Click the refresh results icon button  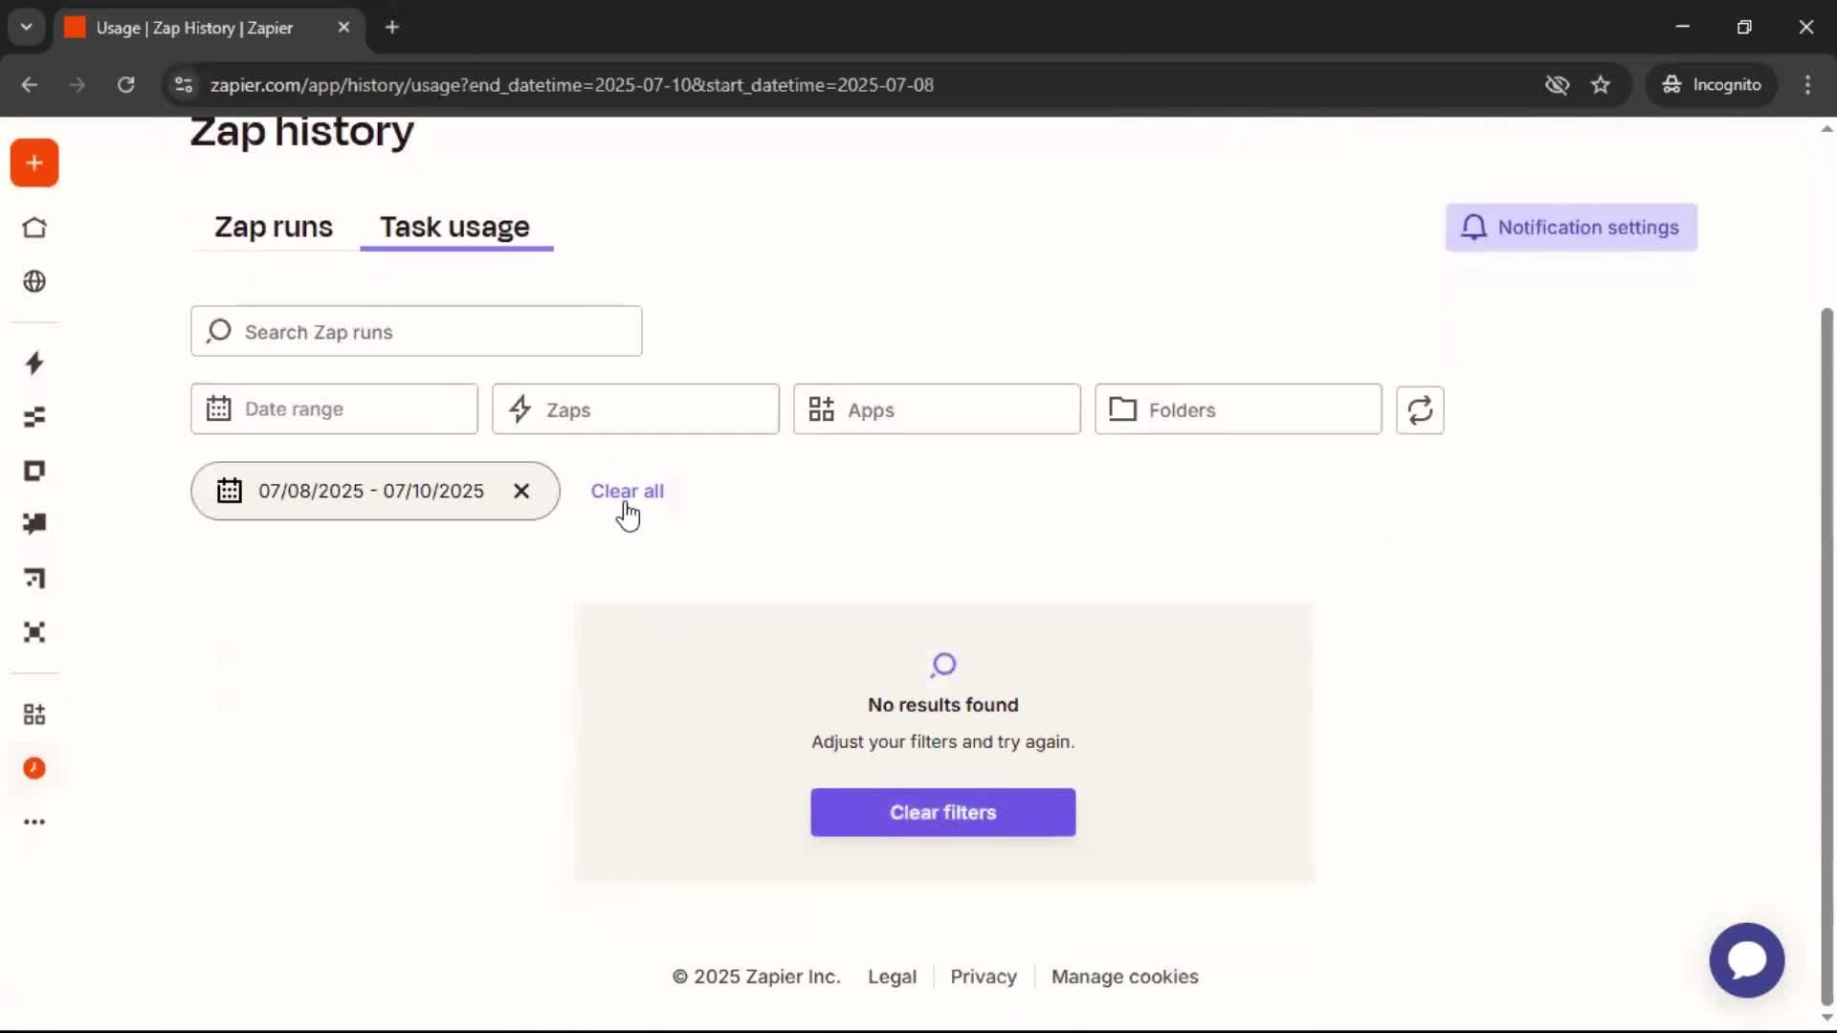1420,409
